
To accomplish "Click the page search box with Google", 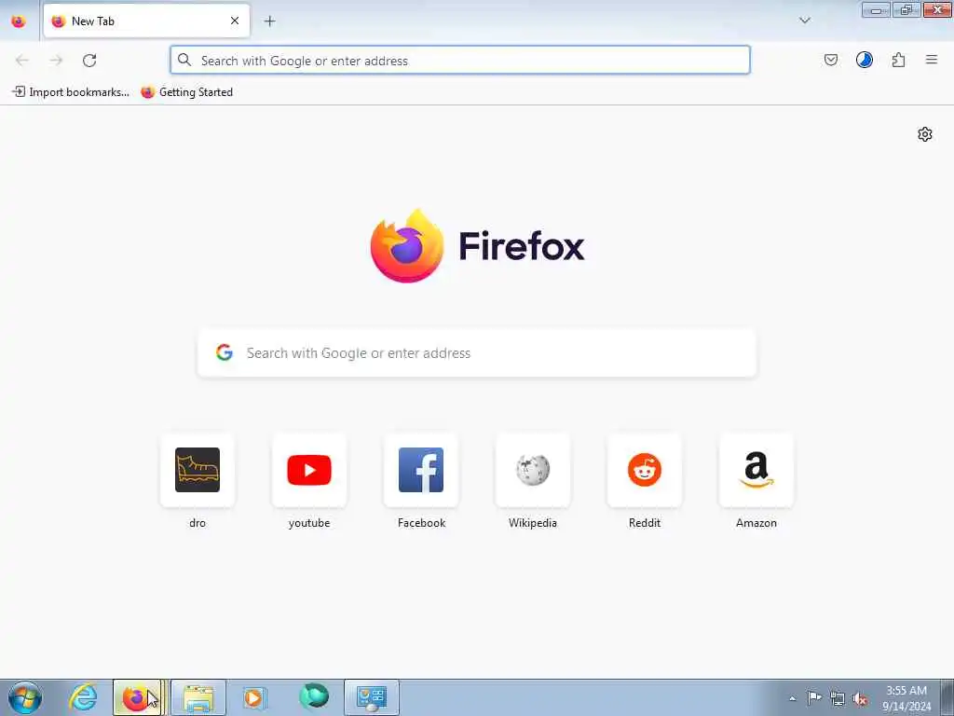I will coord(477,353).
